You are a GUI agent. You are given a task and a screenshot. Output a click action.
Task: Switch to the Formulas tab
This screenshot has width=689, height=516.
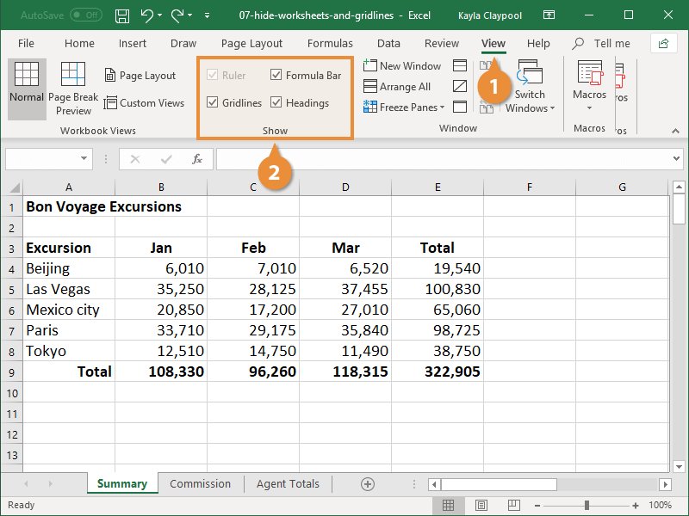click(330, 44)
